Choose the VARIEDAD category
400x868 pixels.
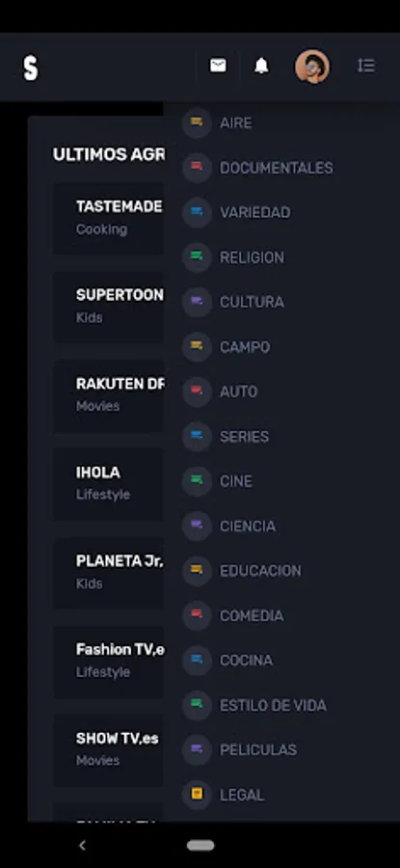tap(255, 212)
